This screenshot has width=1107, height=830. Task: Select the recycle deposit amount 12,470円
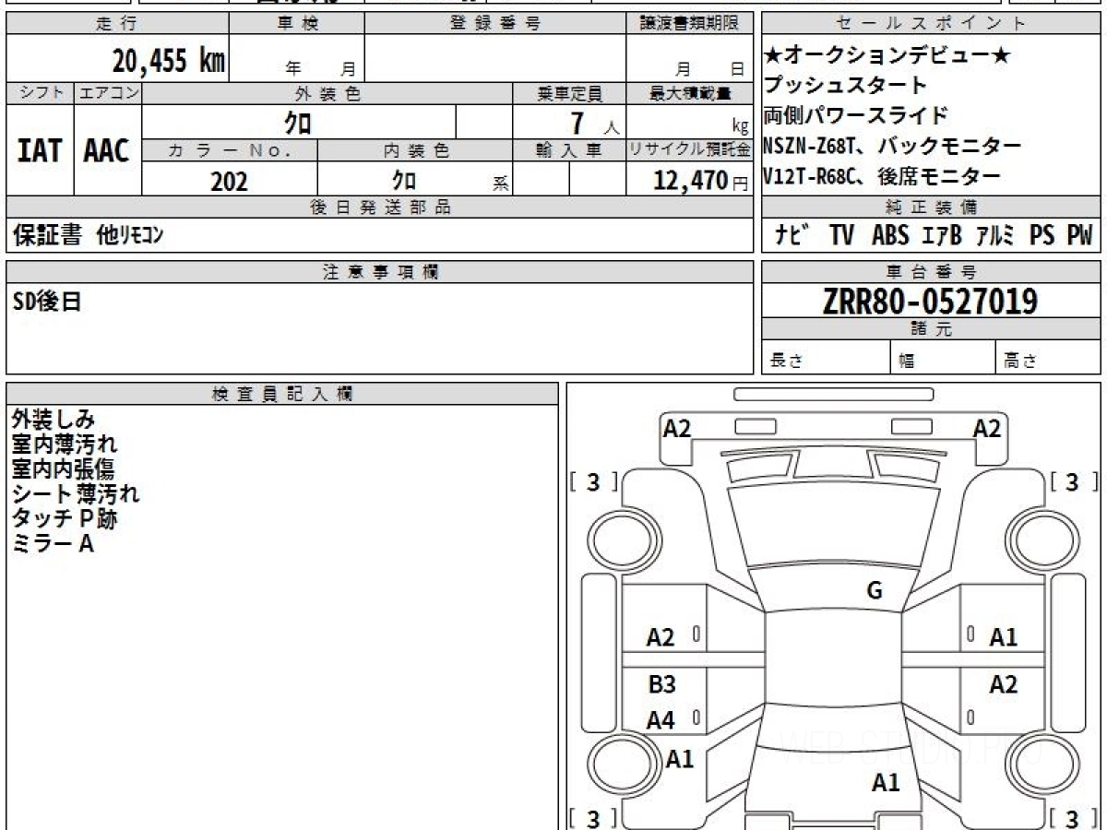point(700,182)
